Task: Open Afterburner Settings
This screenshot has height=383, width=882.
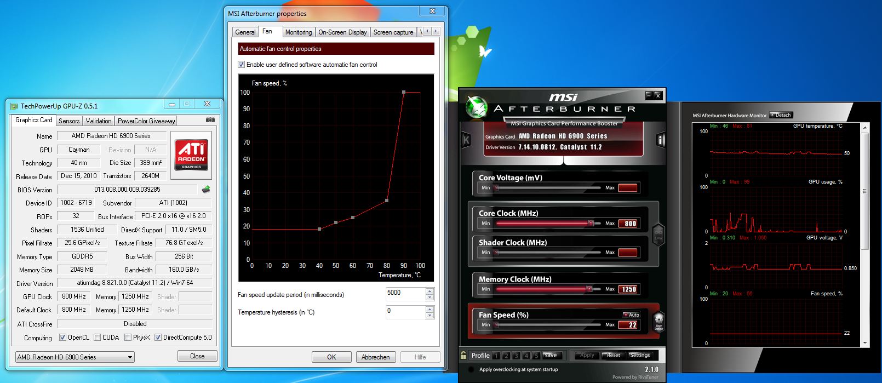Action: (x=640, y=356)
